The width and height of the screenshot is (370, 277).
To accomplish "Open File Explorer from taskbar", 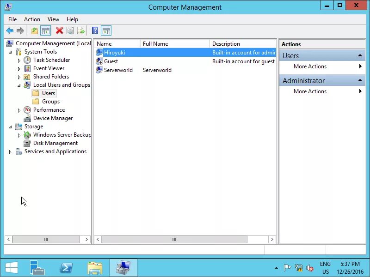I will click(x=95, y=268).
